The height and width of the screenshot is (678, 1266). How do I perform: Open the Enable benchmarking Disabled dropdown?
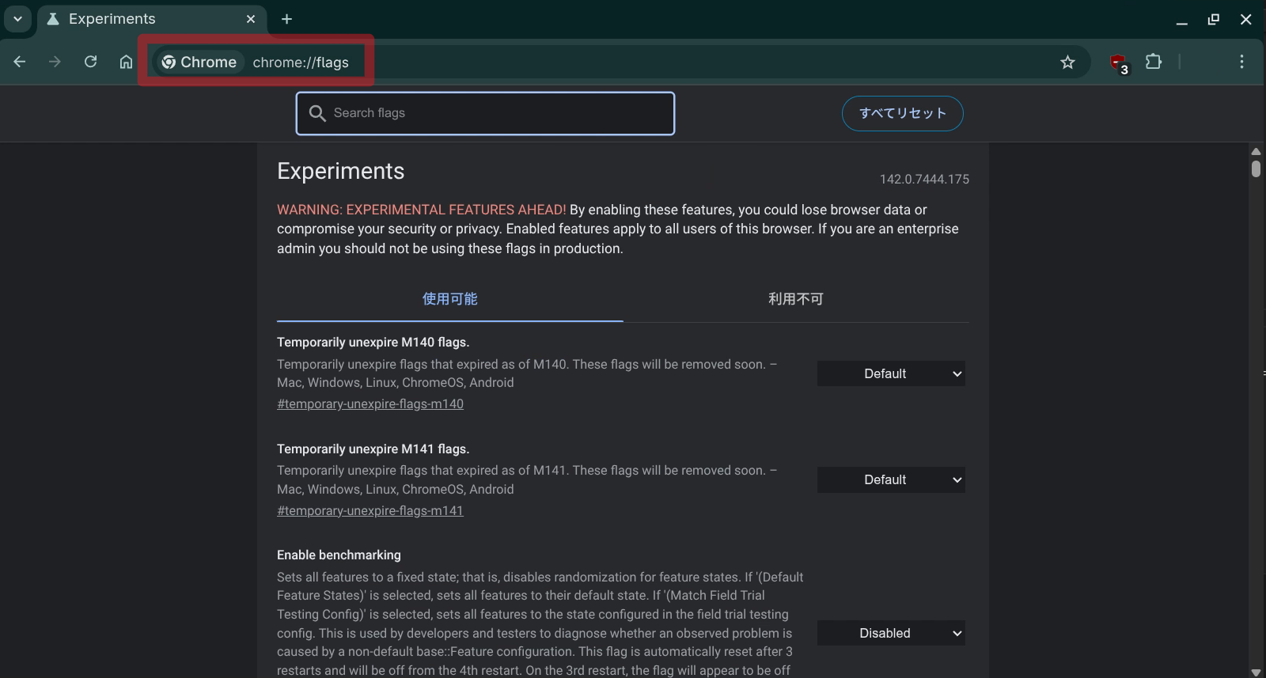pos(891,633)
